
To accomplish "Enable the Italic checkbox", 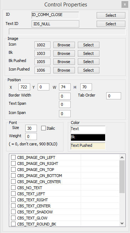I will [43, 128].
